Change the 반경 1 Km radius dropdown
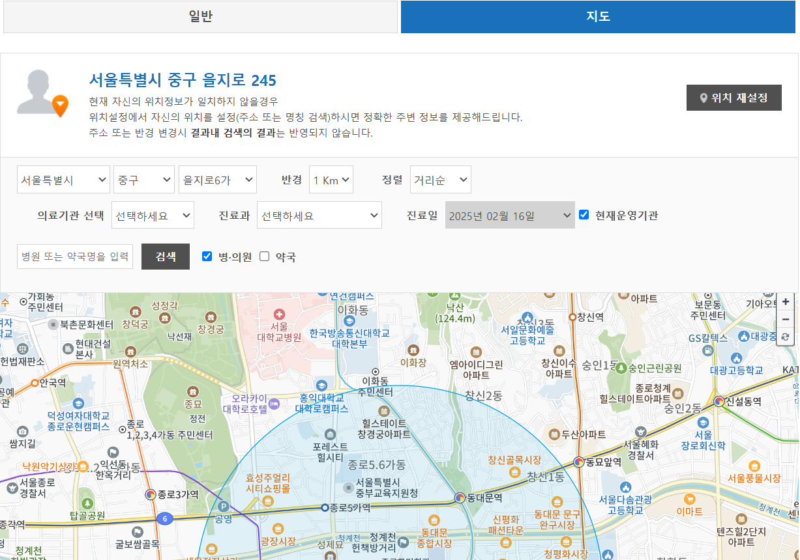Viewport: 800px width, 560px height. (331, 180)
